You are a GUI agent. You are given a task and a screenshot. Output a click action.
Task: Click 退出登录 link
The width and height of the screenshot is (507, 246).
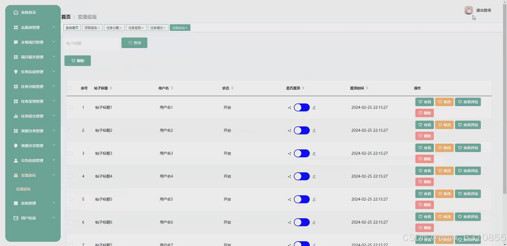[x=484, y=10]
